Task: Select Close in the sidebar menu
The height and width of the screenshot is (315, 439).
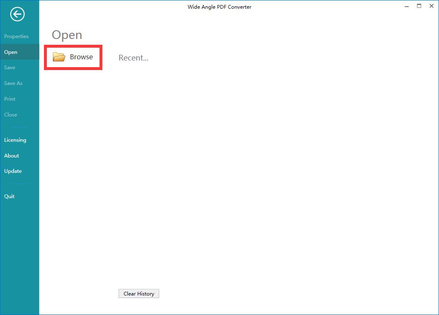Action: (11, 114)
